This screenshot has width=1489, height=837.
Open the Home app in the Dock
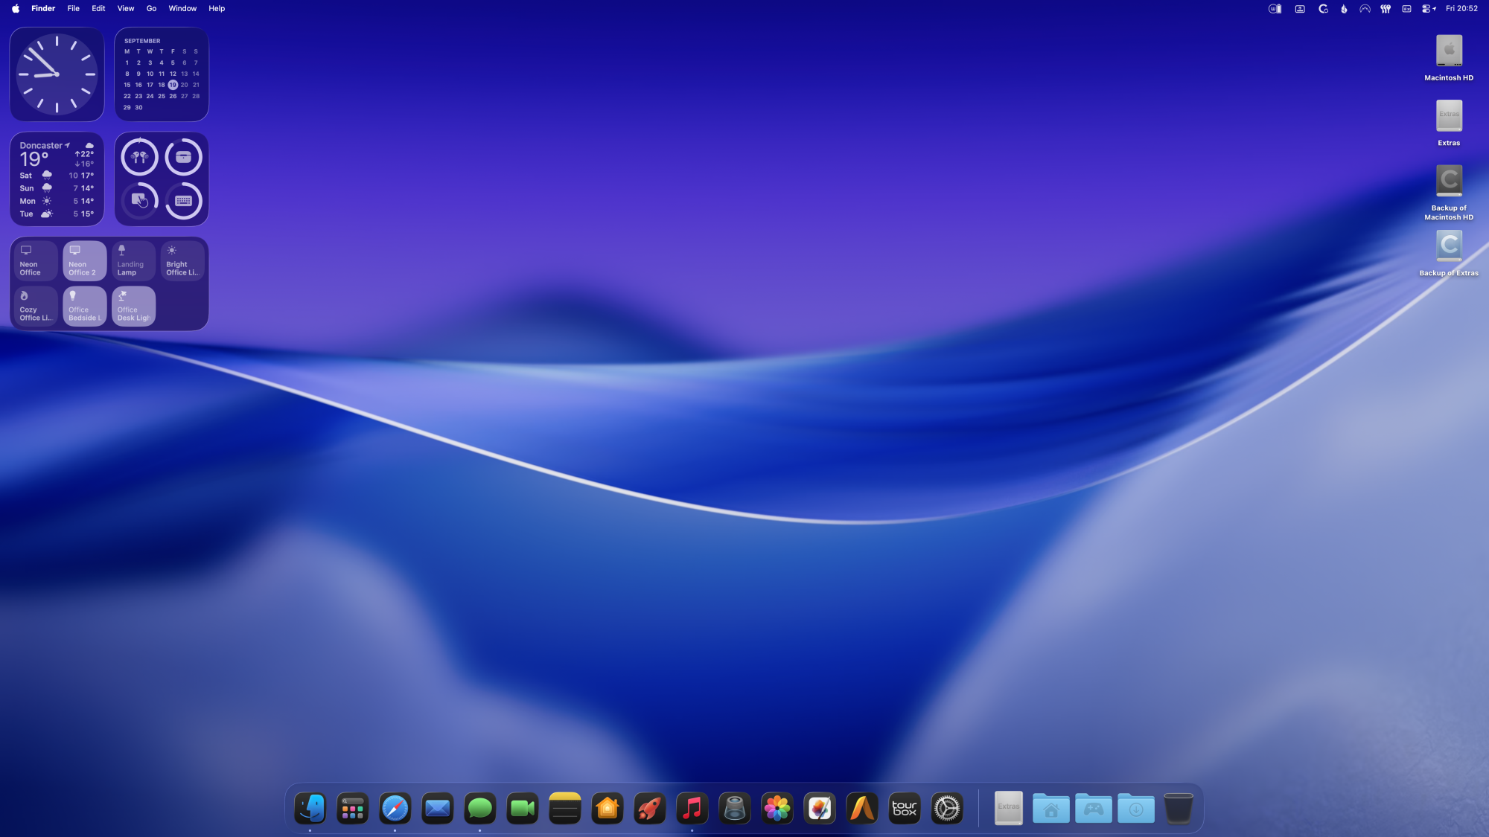coord(607,808)
